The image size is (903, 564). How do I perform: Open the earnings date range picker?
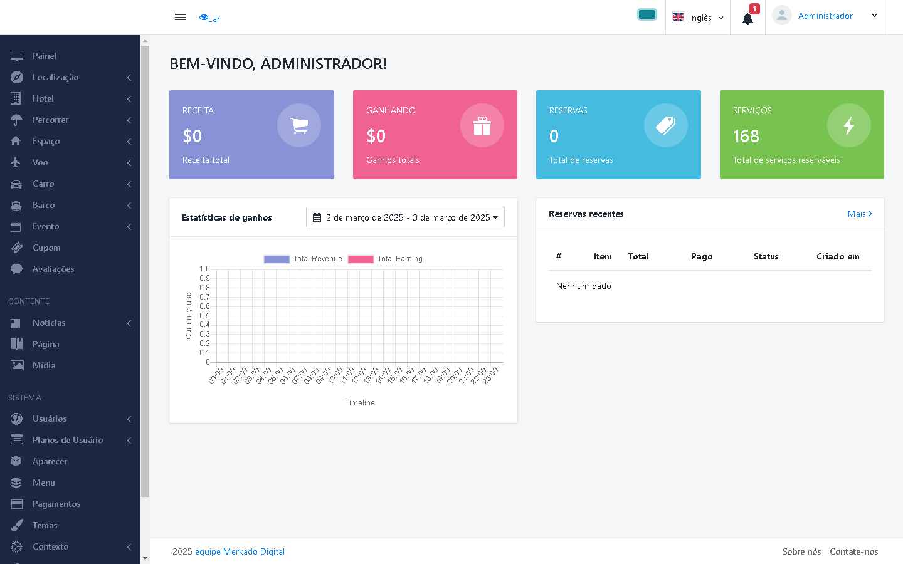pyautogui.click(x=405, y=217)
